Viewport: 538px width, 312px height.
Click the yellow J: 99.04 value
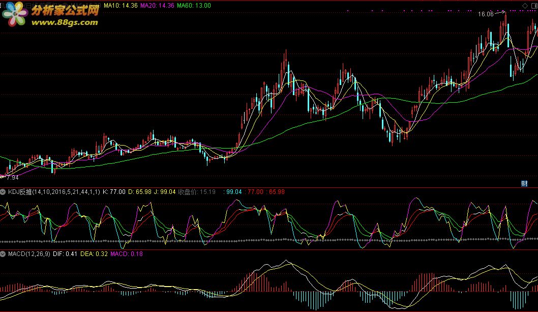pyautogui.click(x=165, y=192)
